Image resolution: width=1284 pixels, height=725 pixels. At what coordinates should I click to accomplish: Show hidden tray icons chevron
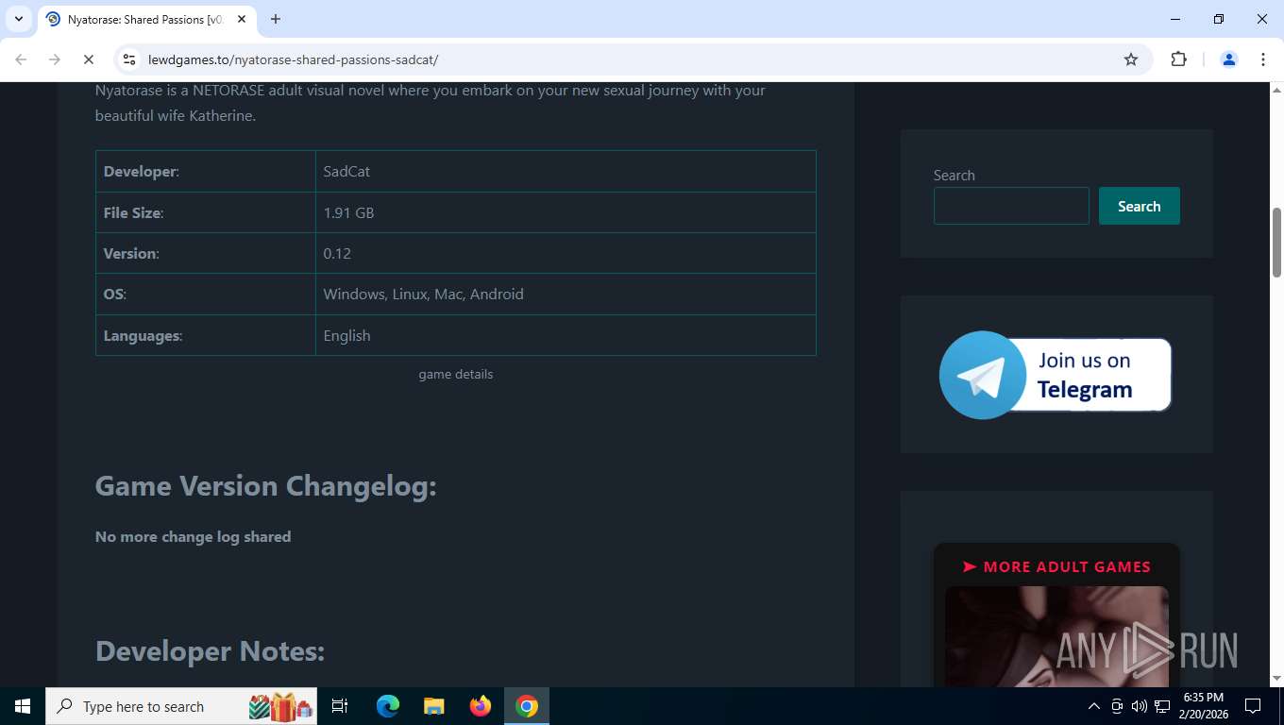pyautogui.click(x=1094, y=706)
